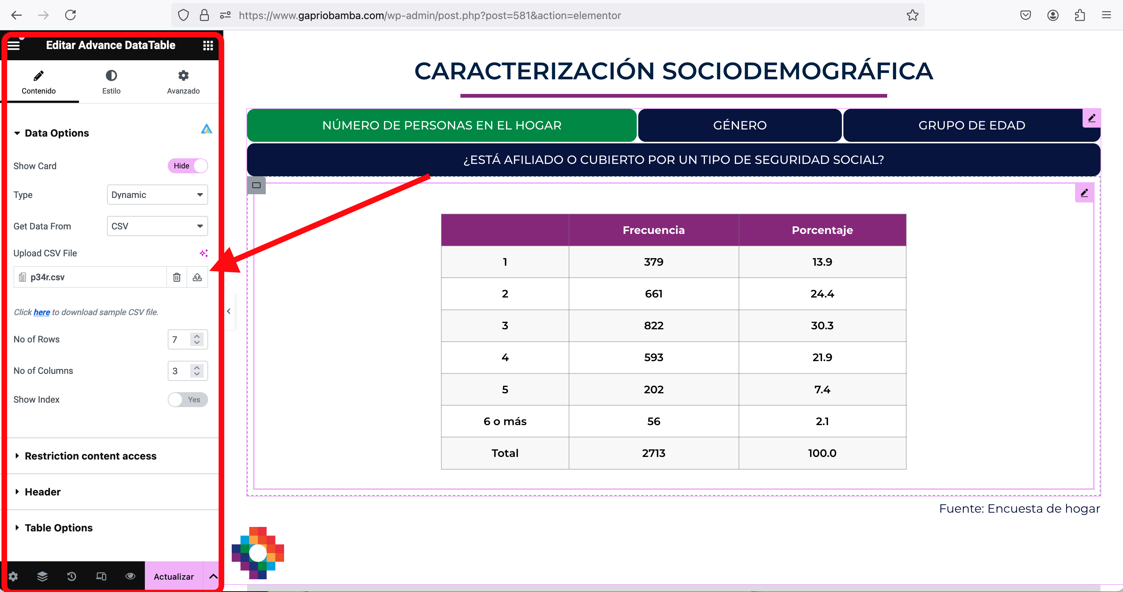The image size is (1123, 592).
Task: Open the Get Data From dropdown
Action: point(157,226)
